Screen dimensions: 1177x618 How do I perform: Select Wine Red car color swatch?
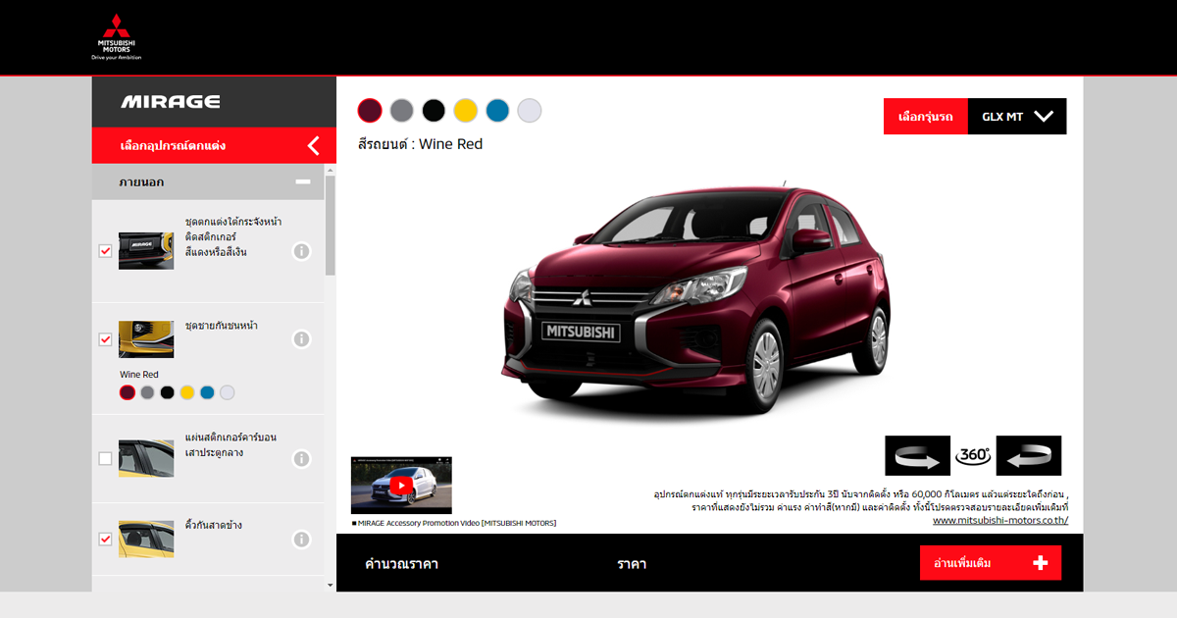pyautogui.click(x=370, y=111)
